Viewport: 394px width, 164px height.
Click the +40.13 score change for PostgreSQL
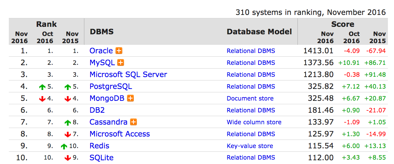375,87
